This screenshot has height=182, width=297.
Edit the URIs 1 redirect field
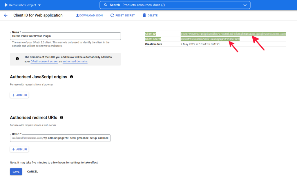[60, 138]
